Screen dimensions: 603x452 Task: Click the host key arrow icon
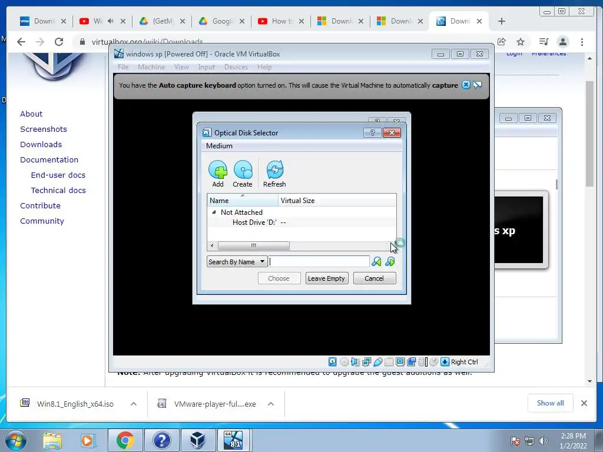(445, 362)
